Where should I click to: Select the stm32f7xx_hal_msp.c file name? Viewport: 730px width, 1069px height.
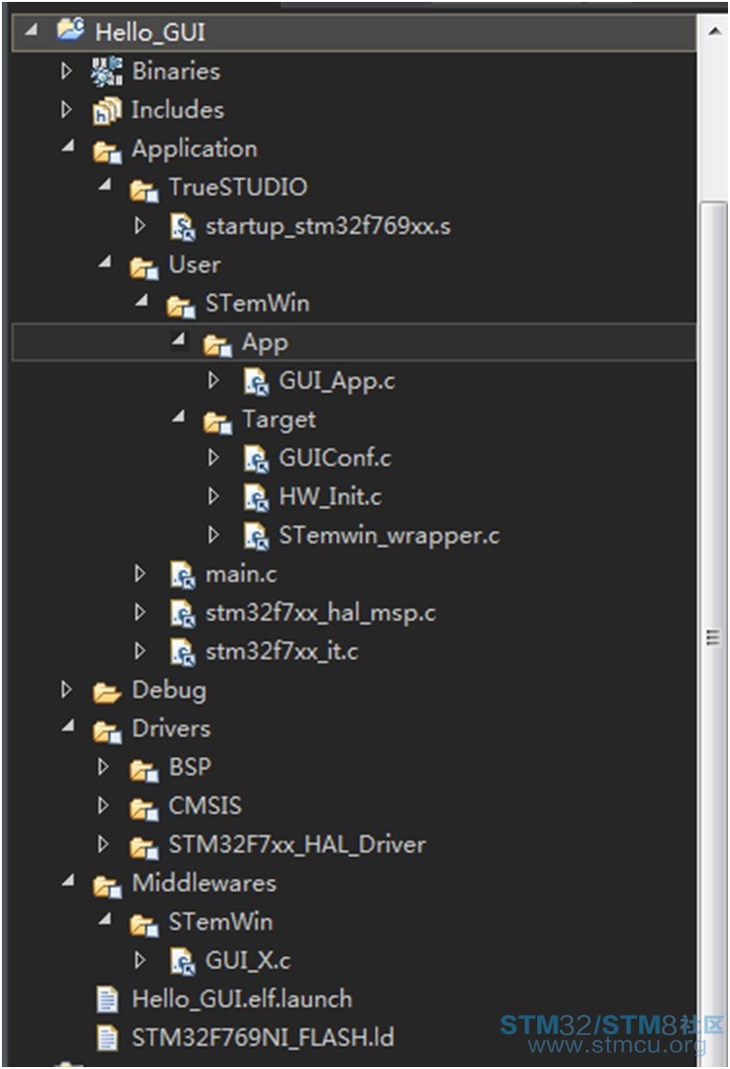320,613
